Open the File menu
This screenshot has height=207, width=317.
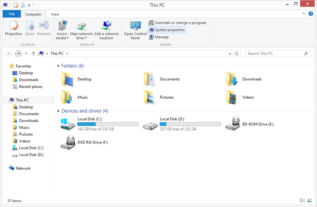[x=11, y=14]
